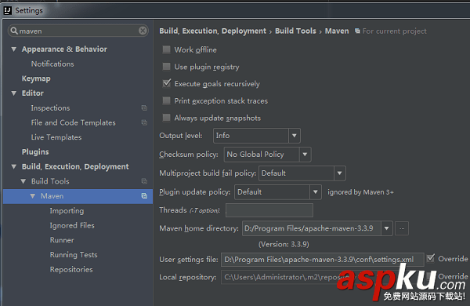Collapse Appearance & Behavior section
Screen dimensions: 470x306
(14, 49)
